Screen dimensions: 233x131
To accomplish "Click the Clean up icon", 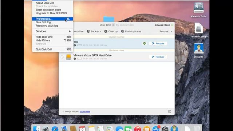I will (106, 31).
